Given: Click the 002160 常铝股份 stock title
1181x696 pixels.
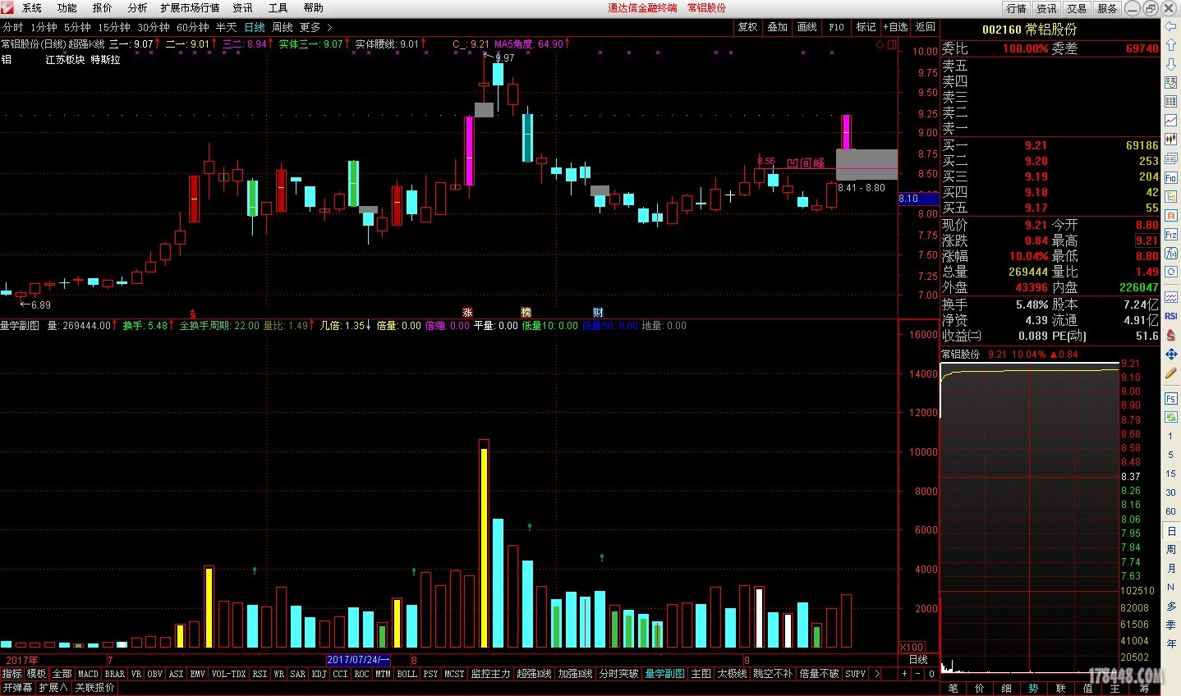Looking at the screenshot, I should (x=1029, y=30).
